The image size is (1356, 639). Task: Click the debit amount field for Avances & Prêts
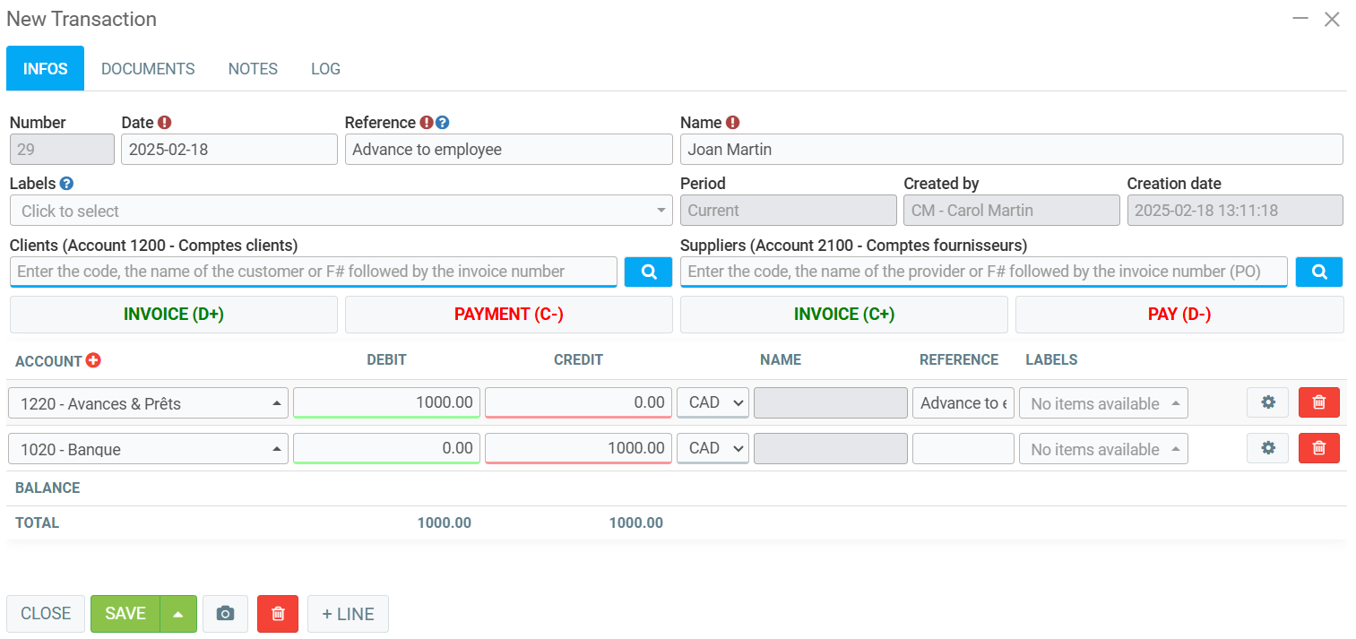(x=386, y=403)
